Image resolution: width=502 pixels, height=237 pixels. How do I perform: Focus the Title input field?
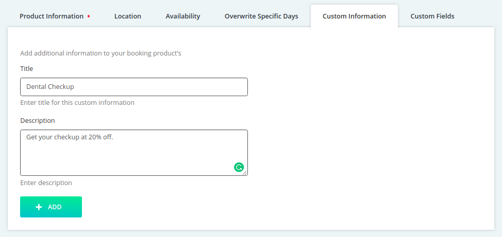point(134,87)
